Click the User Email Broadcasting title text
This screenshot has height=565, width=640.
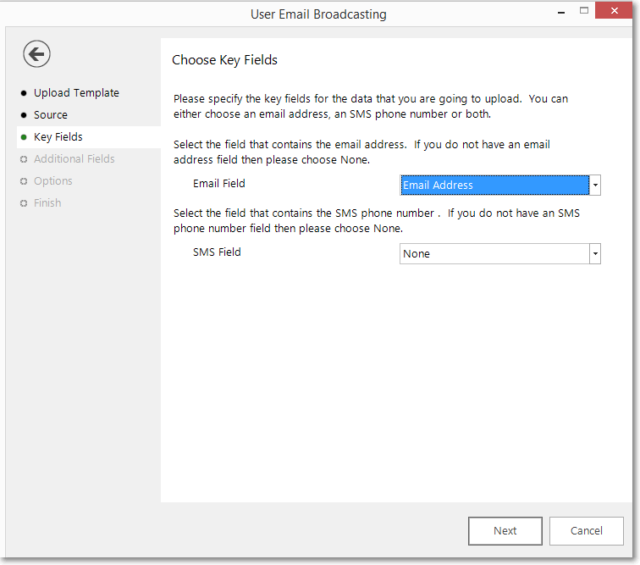pos(318,14)
